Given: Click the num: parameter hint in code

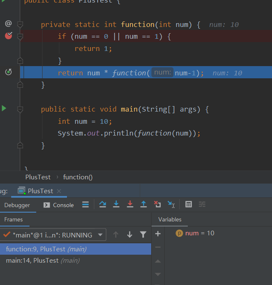Looking at the screenshot, I should point(163,72).
